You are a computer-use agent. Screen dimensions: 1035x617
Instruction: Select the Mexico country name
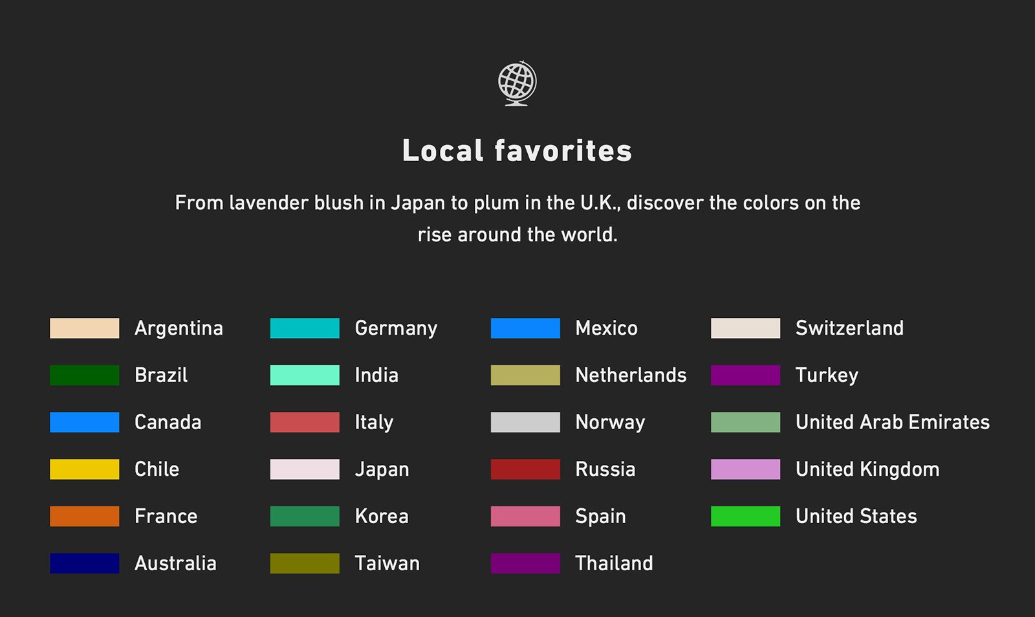click(606, 328)
